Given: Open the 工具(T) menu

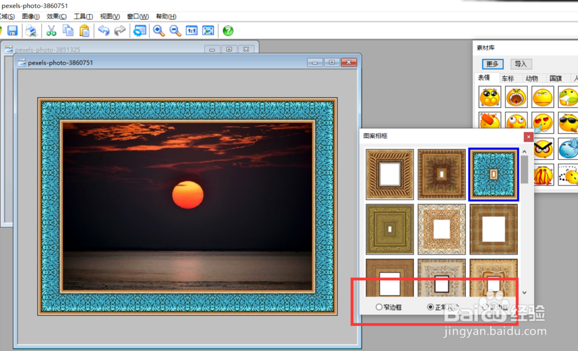Looking at the screenshot, I should pos(83,16).
